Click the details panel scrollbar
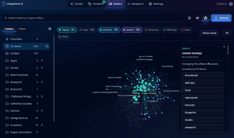The image size is (234, 138). [x=228, y=50]
